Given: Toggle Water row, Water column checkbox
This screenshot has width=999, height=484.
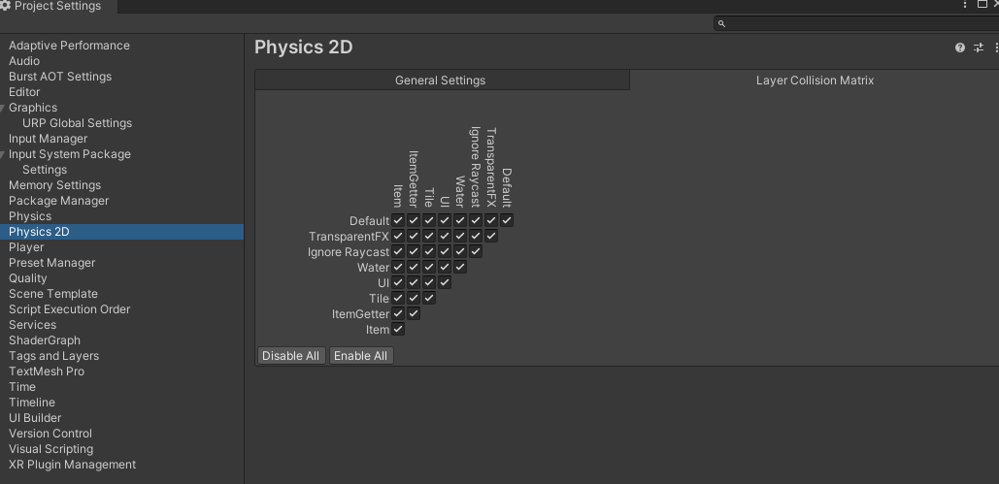Looking at the screenshot, I should 460,268.
